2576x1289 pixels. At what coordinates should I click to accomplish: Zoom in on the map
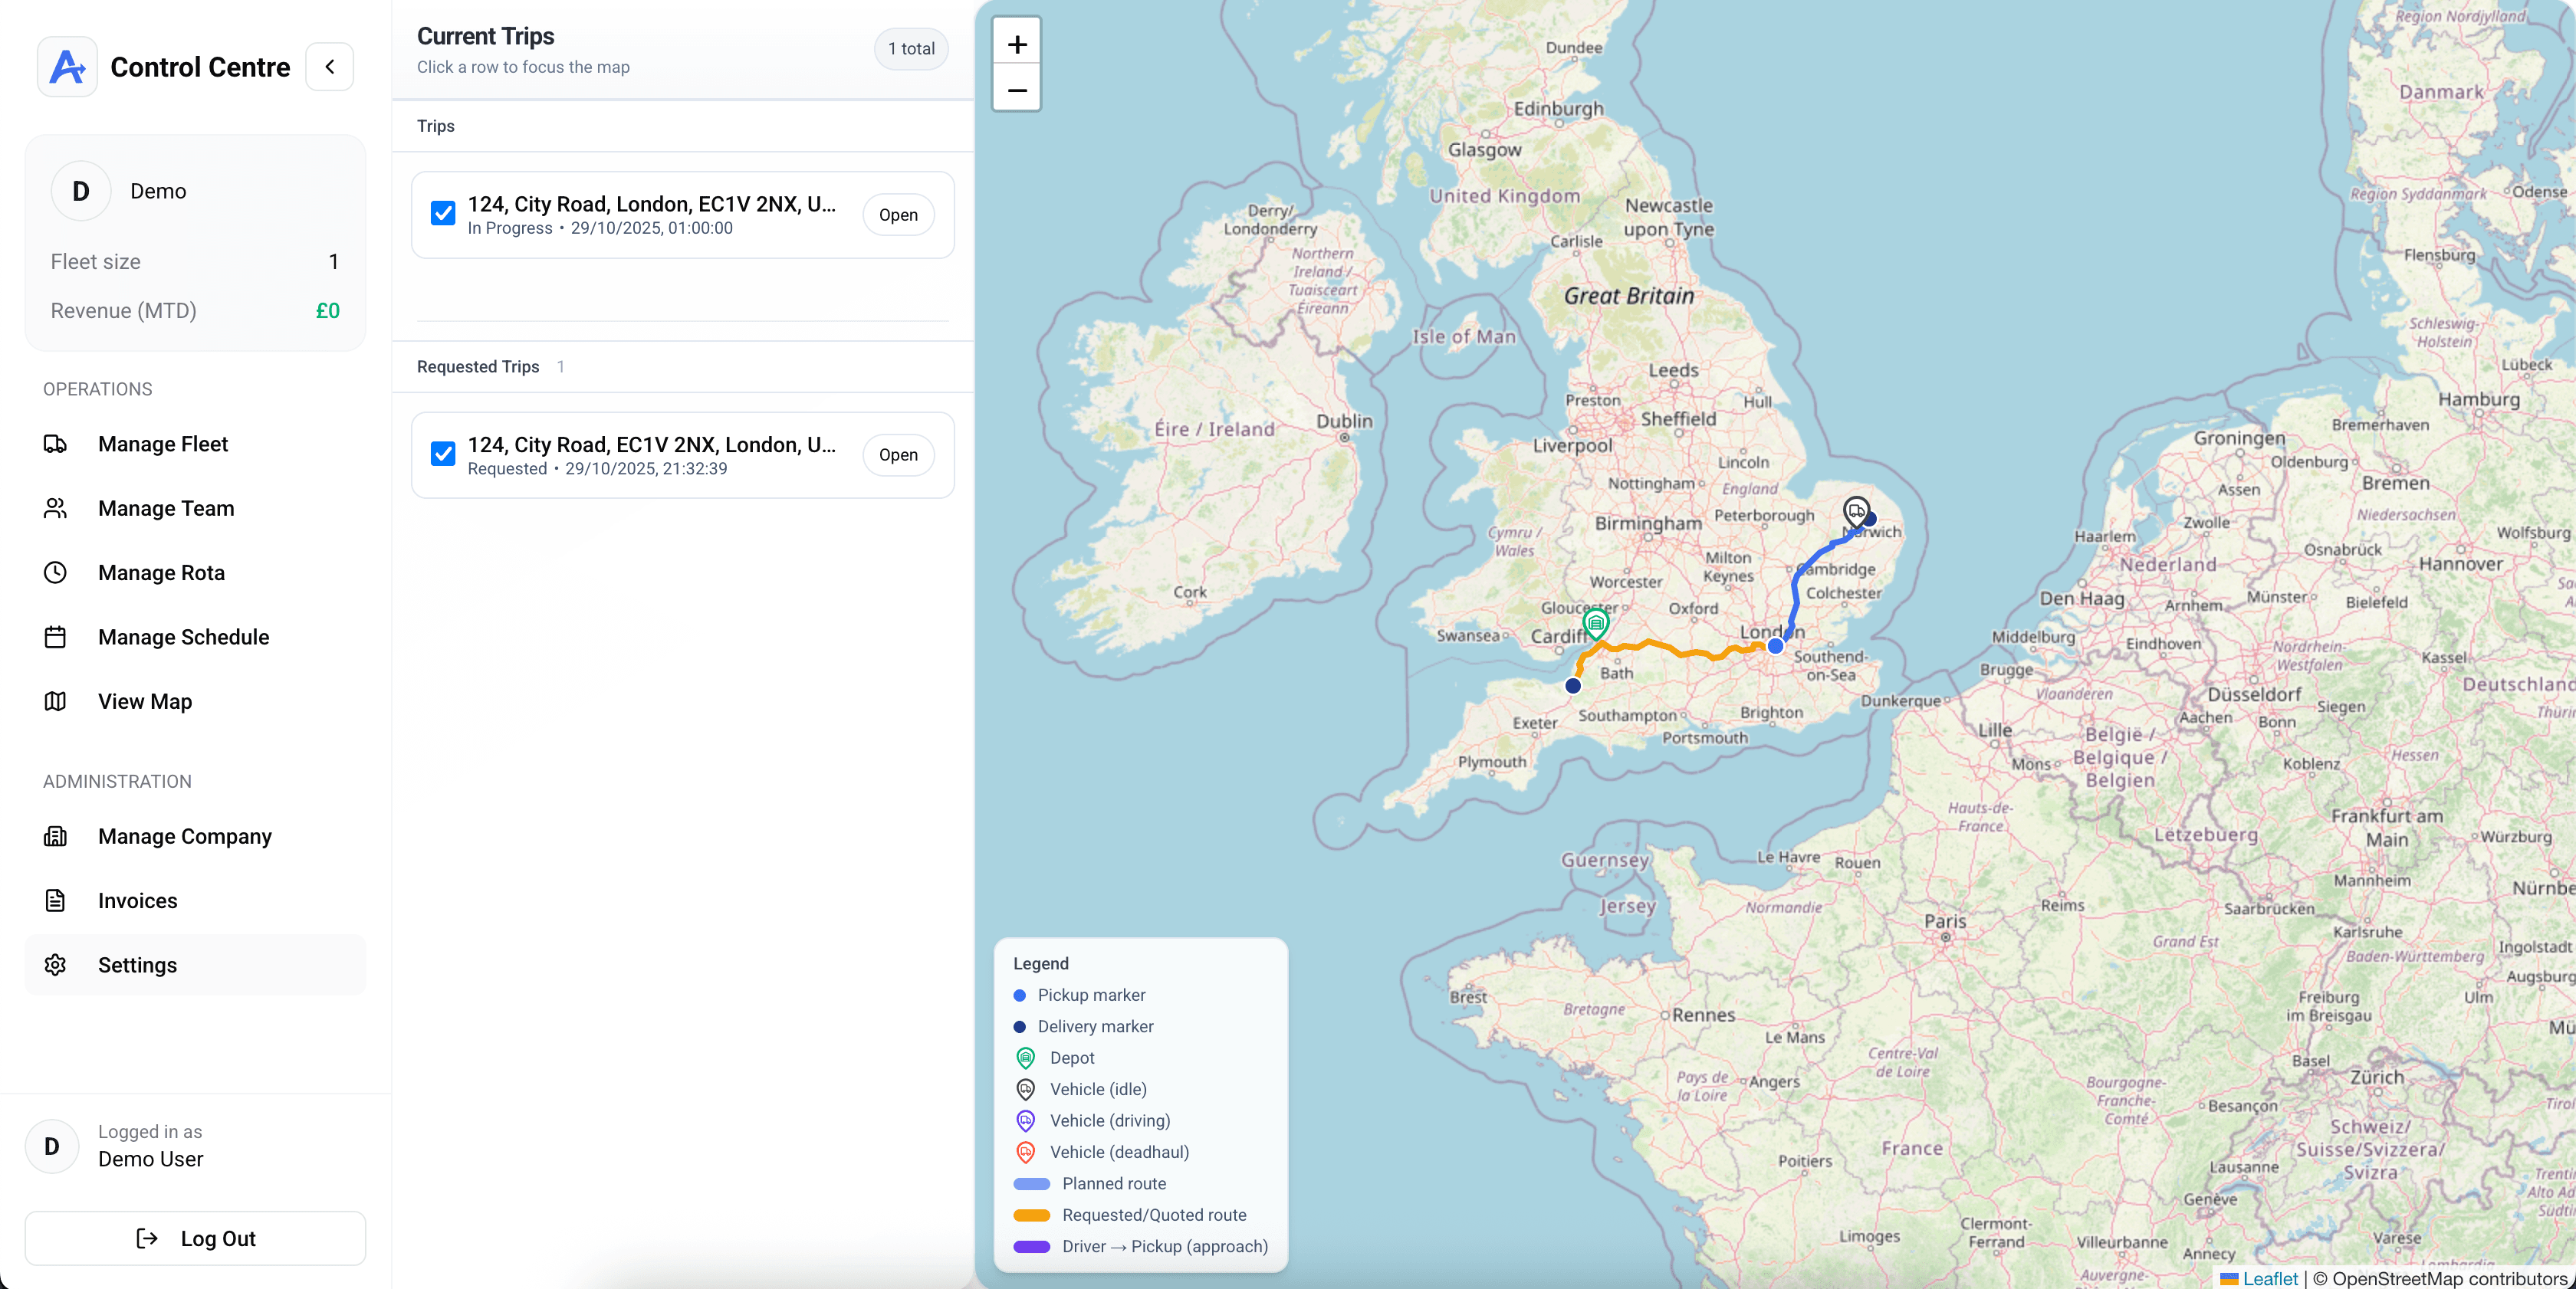tap(1016, 44)
